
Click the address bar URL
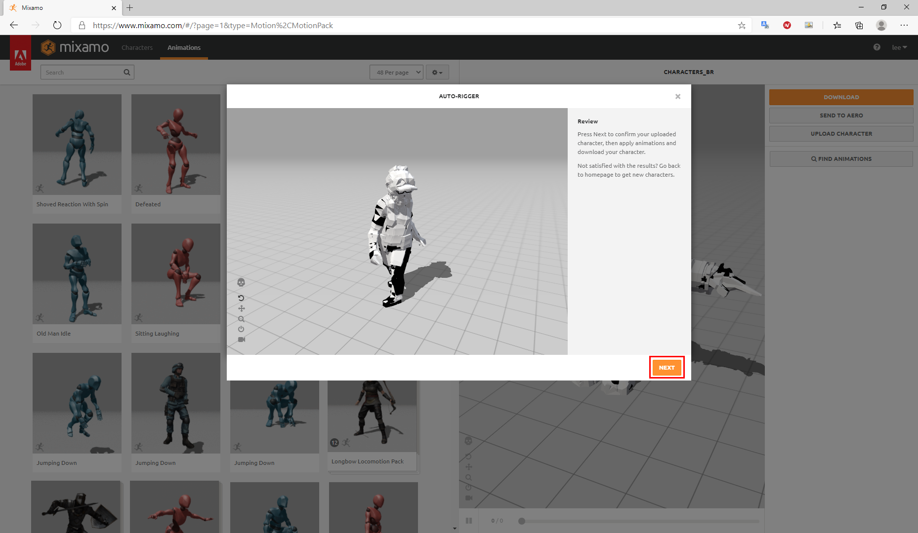click(212, 25)
